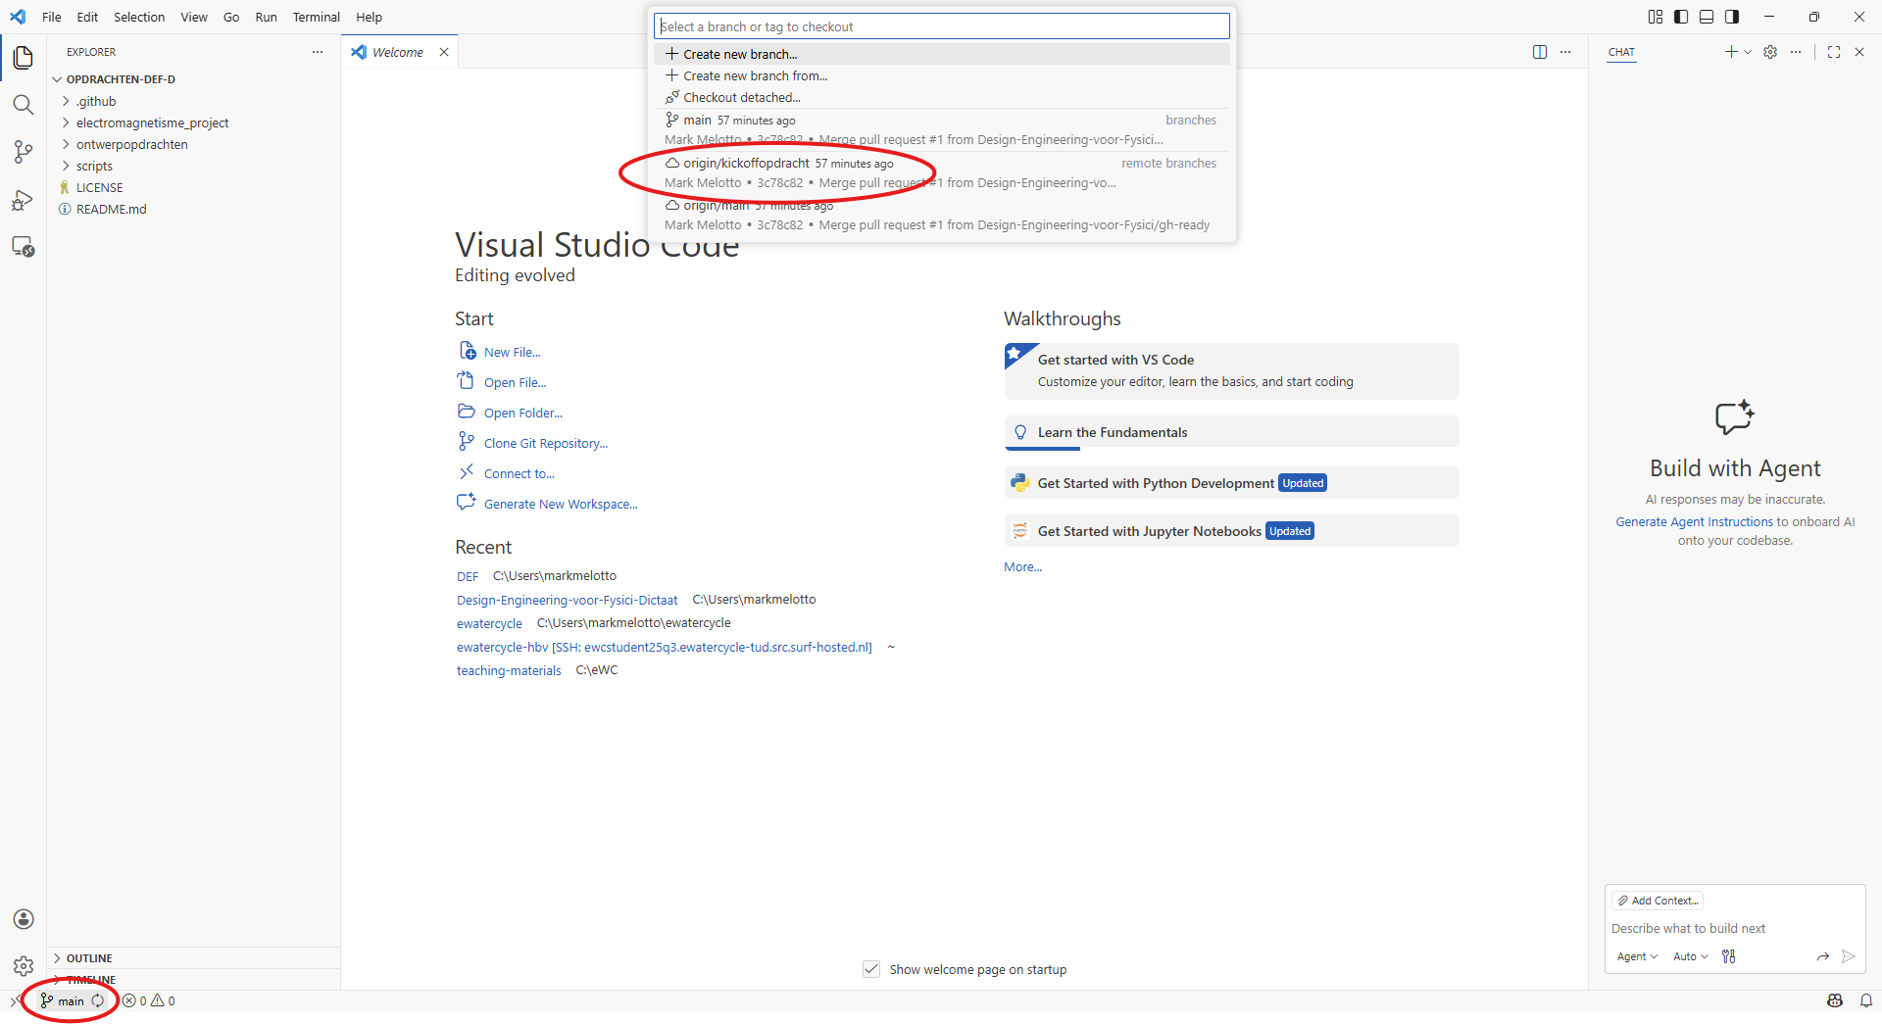Open the Run and Debug view
1882x1024 pixels.
(x=24, y=200)
